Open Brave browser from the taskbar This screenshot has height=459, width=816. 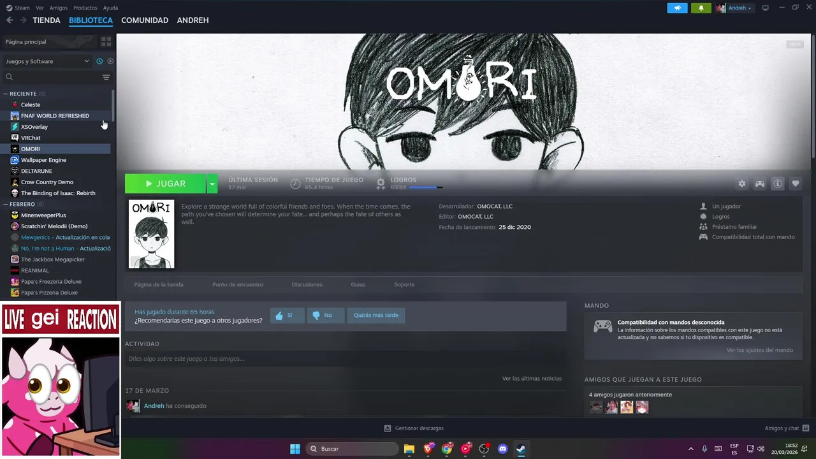pyautogui.click(x=428, y=449)
